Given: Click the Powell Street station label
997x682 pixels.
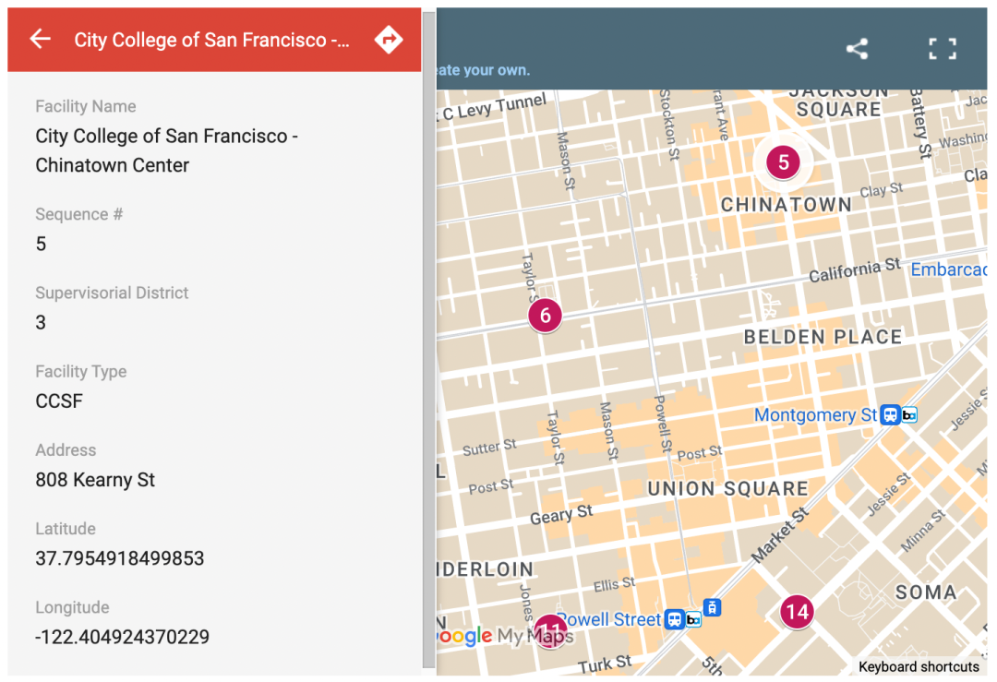Looking at the screenshot, I should click(x=609, y=619).
